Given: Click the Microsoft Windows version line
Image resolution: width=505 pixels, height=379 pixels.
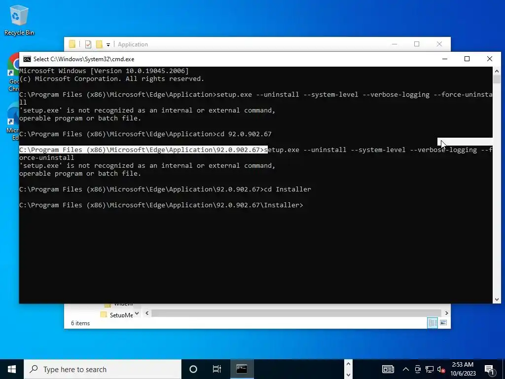Looking at the screenshot, I should point(104,71).
